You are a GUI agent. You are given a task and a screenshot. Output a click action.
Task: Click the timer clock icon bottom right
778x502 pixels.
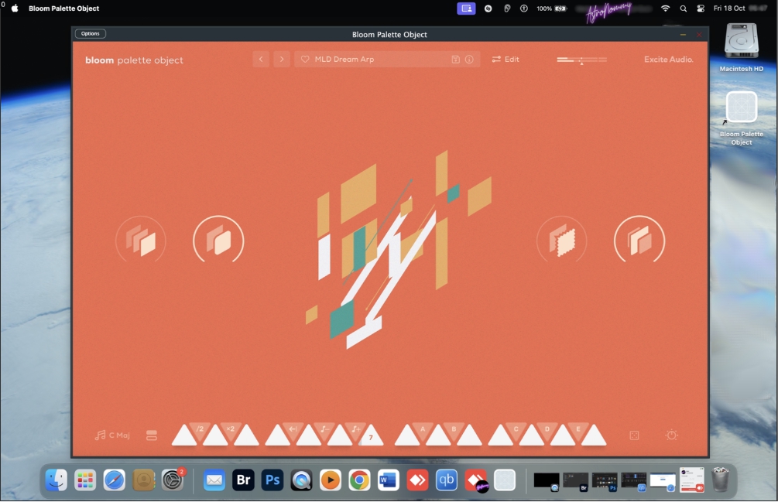click(671, 435)
